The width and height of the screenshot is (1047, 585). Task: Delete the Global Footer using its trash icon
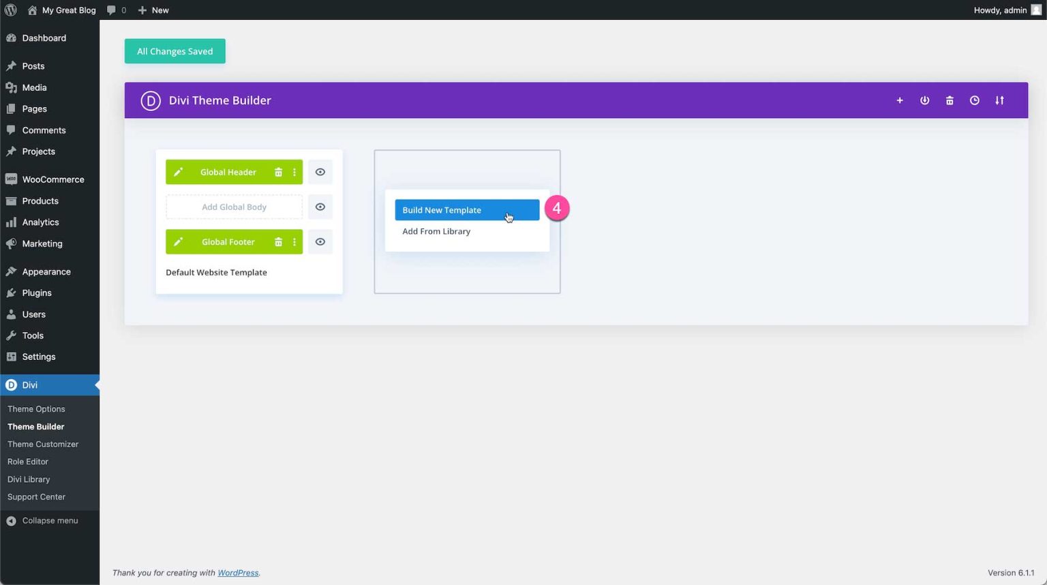click(x=278, y=241)
